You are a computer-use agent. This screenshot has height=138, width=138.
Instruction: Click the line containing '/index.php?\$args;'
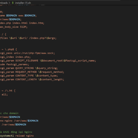click(28, 38)
